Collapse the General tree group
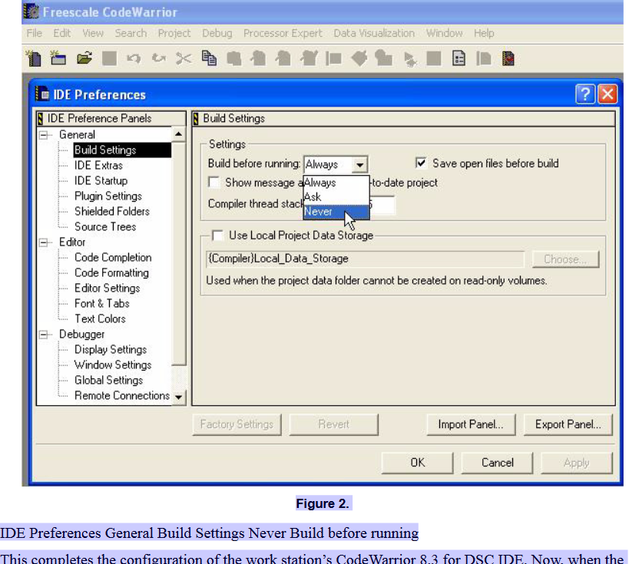 [43, 135]
